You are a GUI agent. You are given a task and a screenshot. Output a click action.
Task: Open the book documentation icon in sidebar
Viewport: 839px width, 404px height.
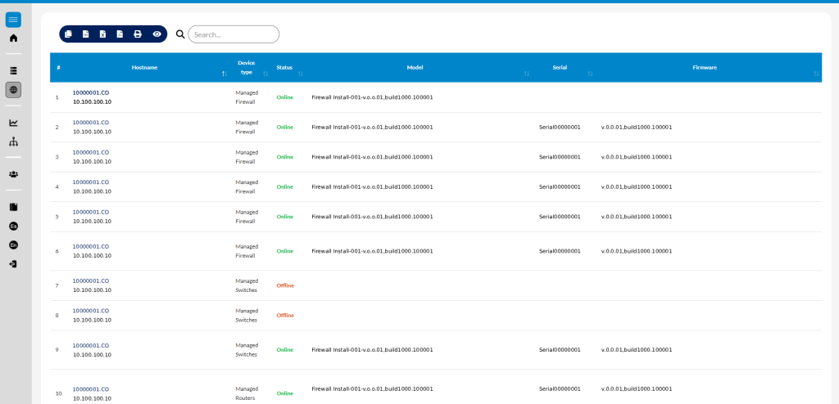13,207
